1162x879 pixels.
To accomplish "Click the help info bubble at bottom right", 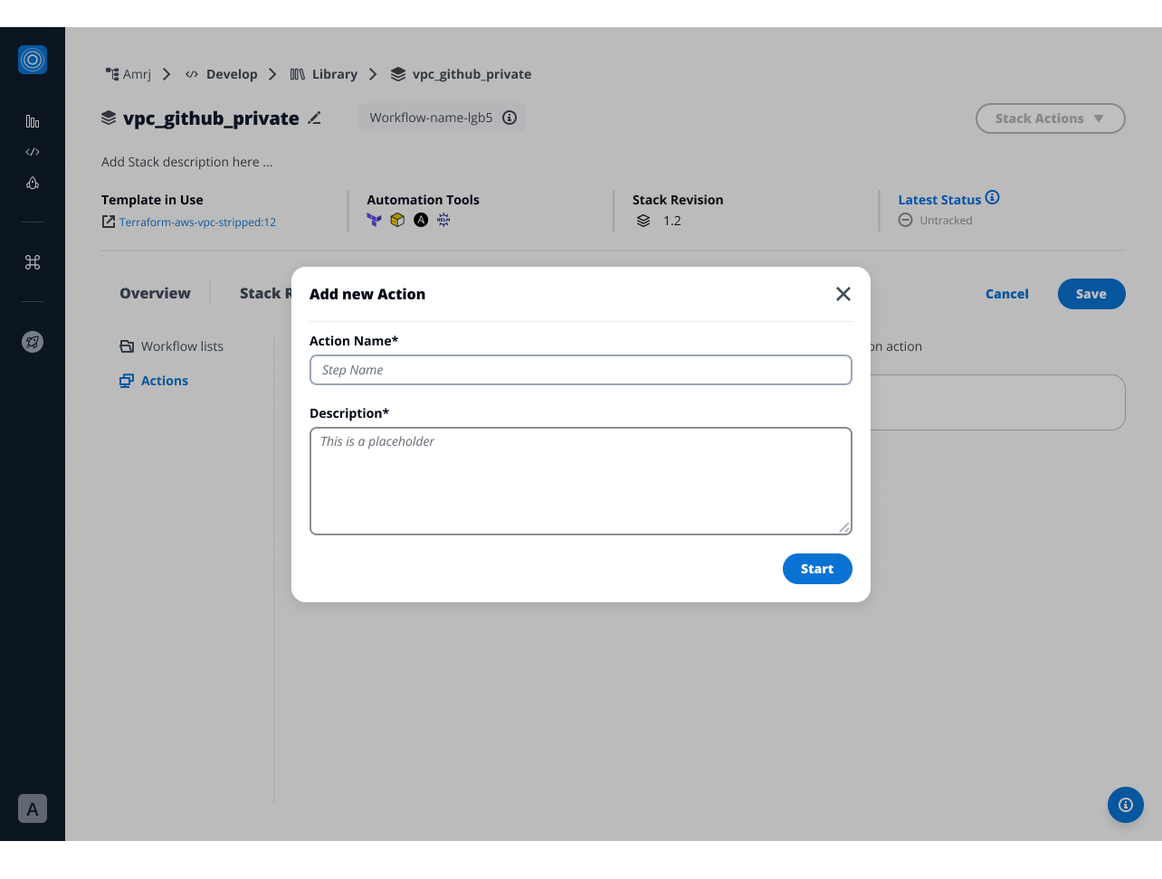I will pos(1125,805).
